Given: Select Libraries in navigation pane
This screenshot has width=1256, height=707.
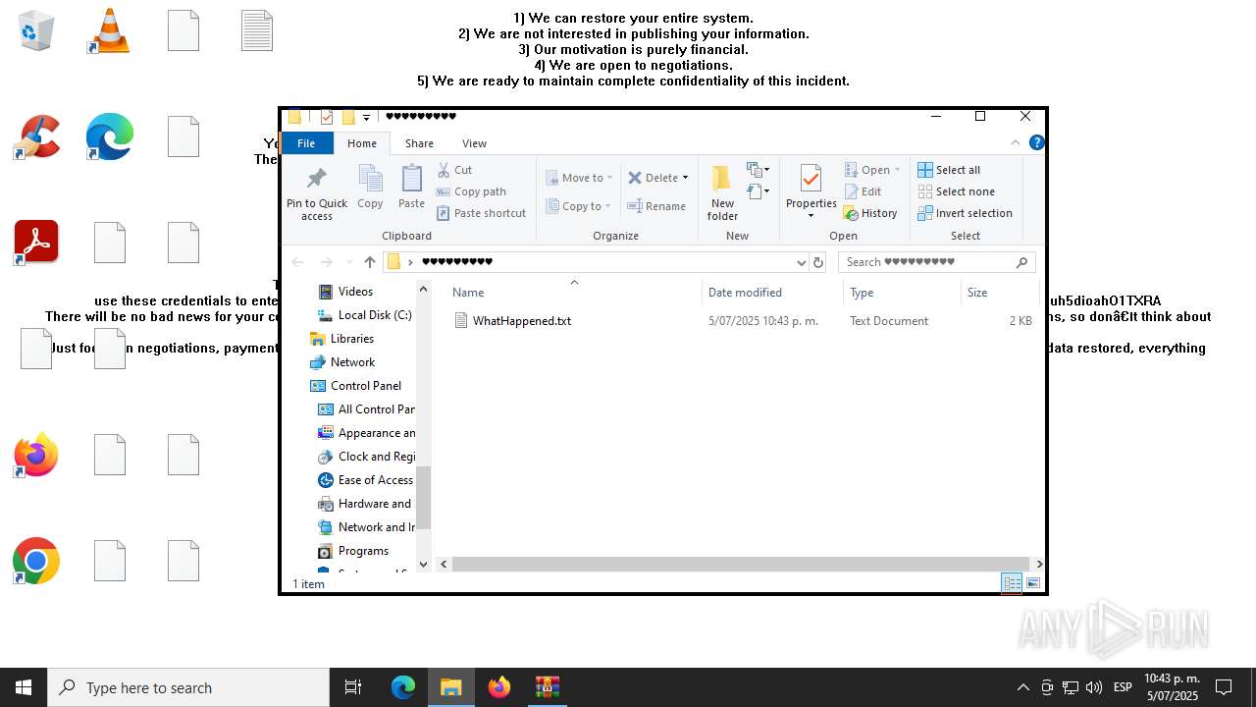Looking at the screenshot, I should pos(341,339).
